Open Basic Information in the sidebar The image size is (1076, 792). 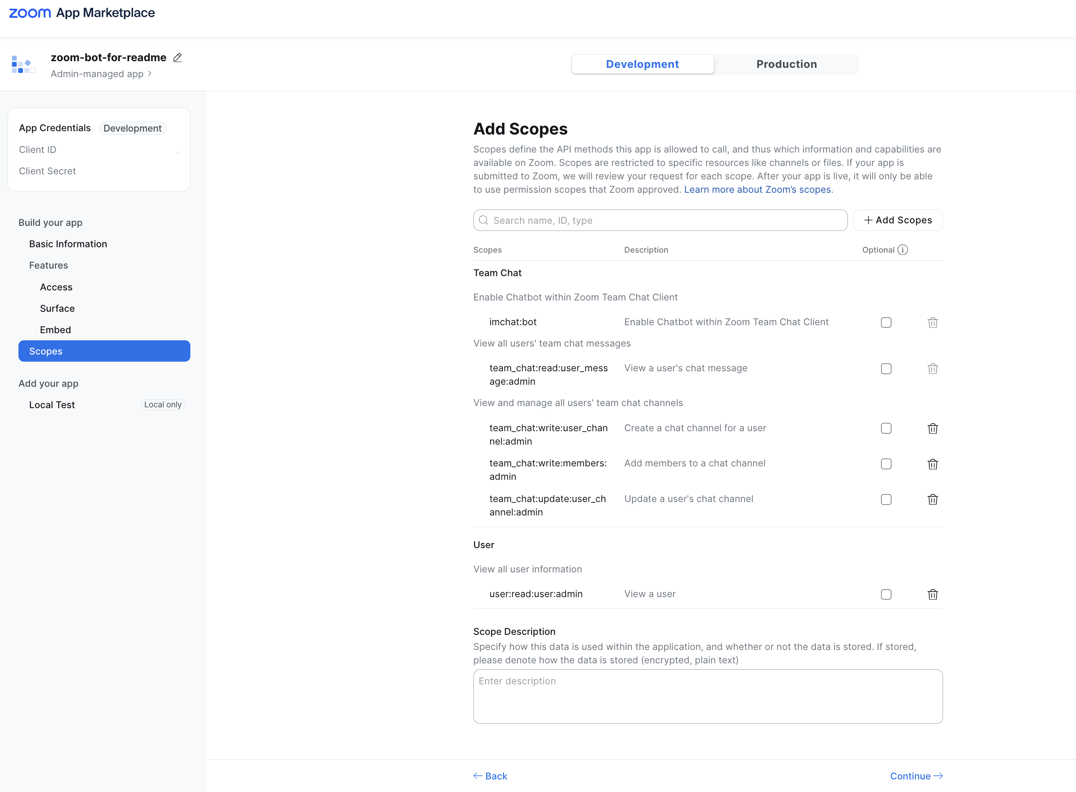[x=68, y=244]
